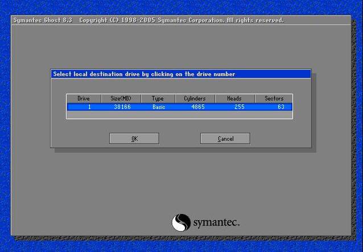Select drive number 1 in the list
This screenshot has width=363, height=252.
(84, 107)
